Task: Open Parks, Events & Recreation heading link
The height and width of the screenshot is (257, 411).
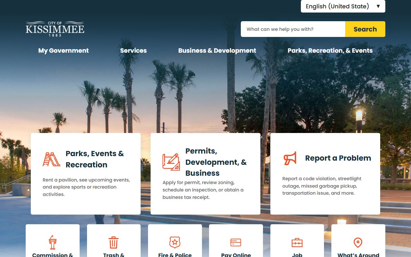Action: (95, 159)
